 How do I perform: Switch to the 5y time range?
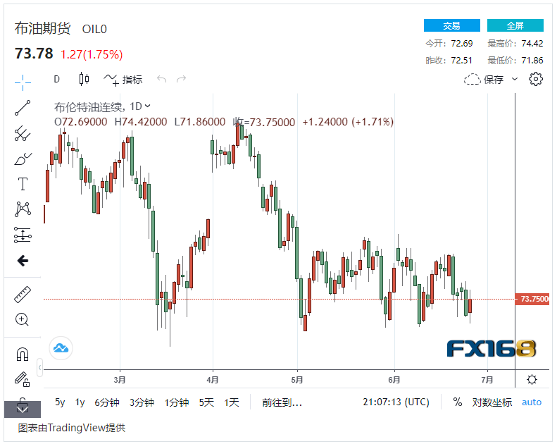coord(60,402)
